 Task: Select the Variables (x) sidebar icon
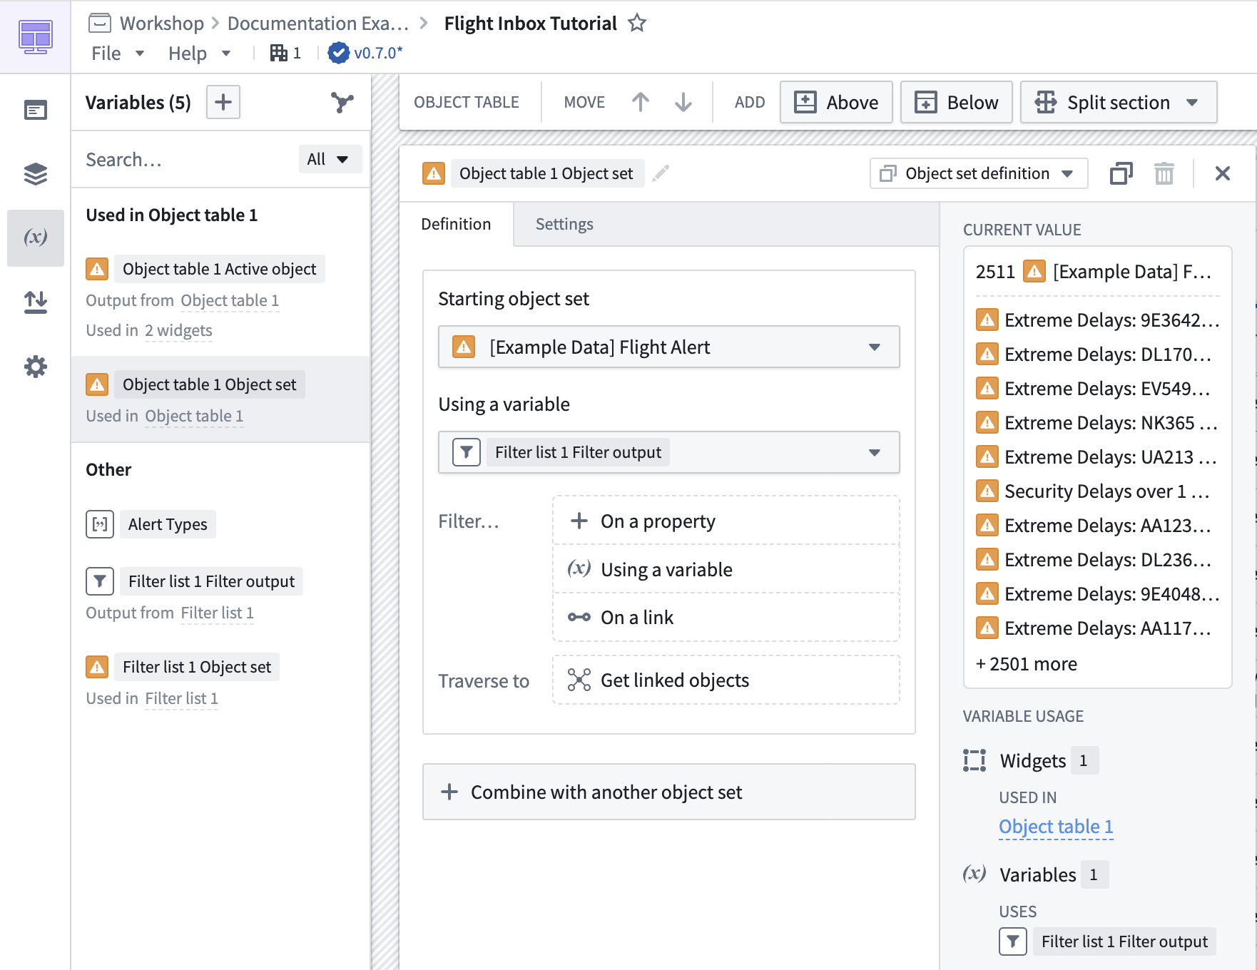[x=35, y=238]
